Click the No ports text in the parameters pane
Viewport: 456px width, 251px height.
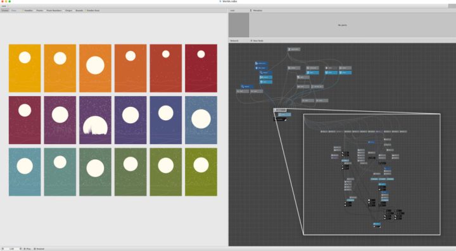[x=342, y=25]
